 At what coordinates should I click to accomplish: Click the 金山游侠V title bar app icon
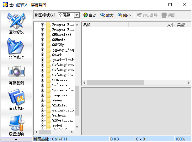coord(5,5)
